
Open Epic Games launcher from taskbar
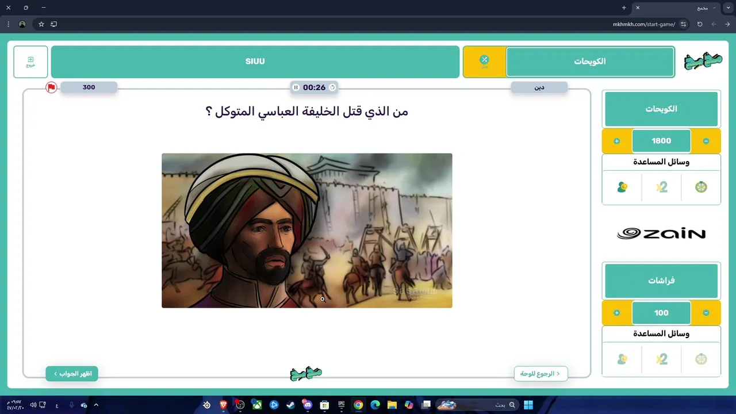(341, 405)
